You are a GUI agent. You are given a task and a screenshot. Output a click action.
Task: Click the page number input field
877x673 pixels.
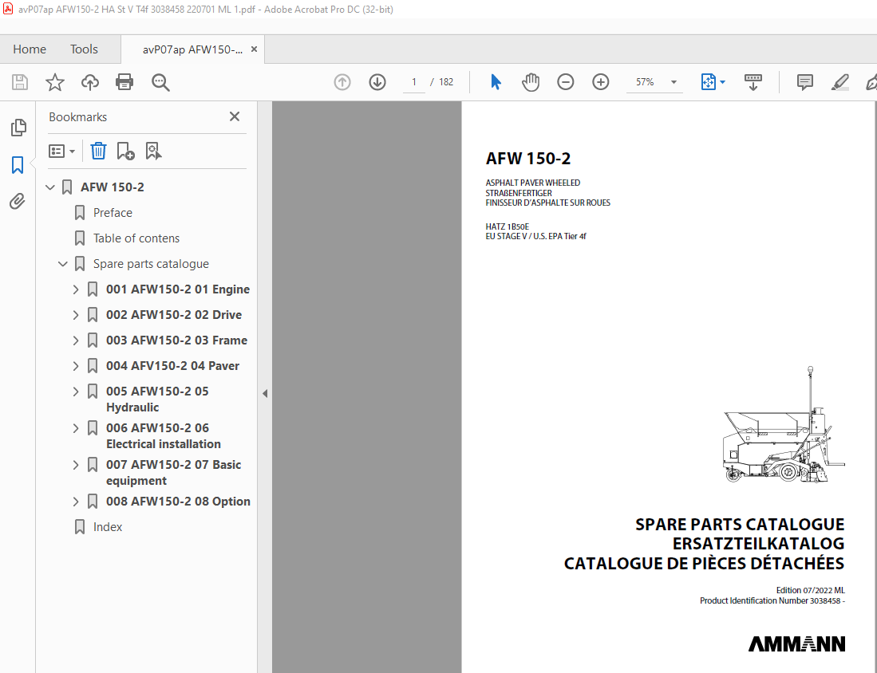pos(414,82)
